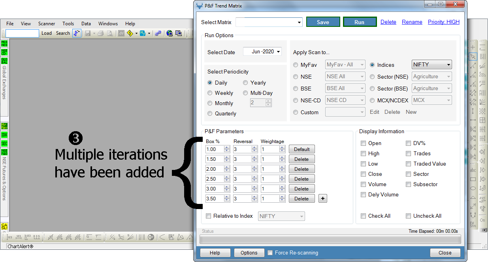Open the BSE All dropdown

pos(345,89)
